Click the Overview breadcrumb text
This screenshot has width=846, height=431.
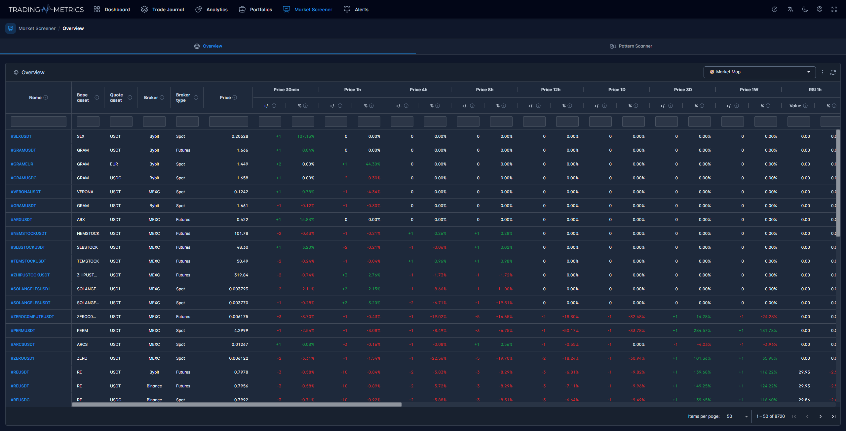(x=73, y=28)
